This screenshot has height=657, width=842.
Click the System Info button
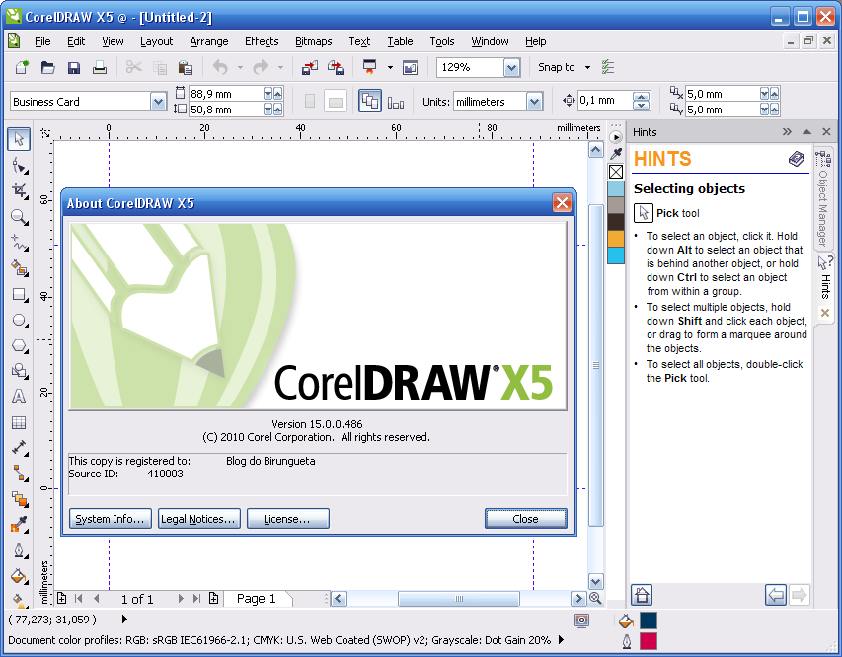pos(111,519)
